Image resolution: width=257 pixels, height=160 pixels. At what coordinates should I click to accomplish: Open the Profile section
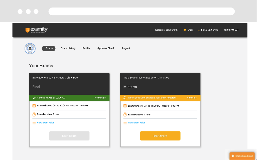(x=86, y=48)
